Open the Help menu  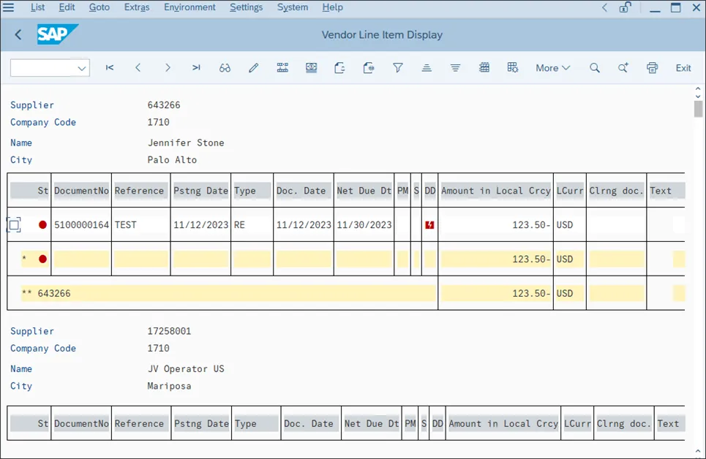(x=332, y=7)
